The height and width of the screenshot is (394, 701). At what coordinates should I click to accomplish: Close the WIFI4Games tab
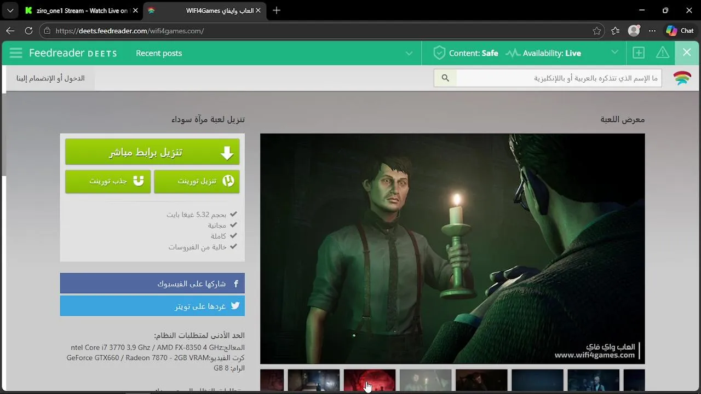(258, 10)
